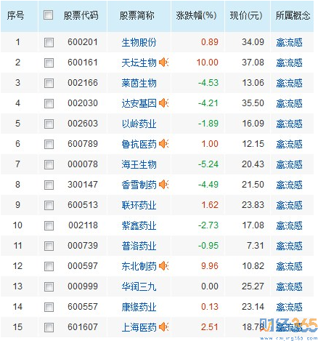The image size is (318, 341).
Task: Select the stock code 600513
Action: [x=83, y=205]
